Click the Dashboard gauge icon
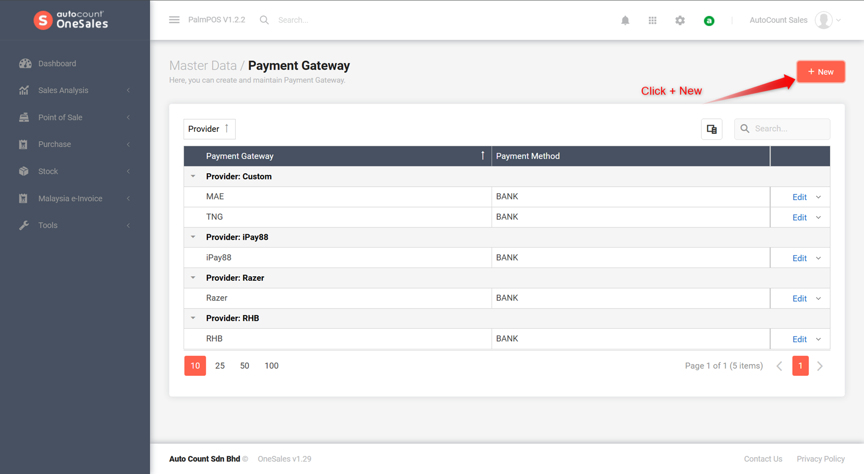The image size is (864, 474). [x=25, y=63]
